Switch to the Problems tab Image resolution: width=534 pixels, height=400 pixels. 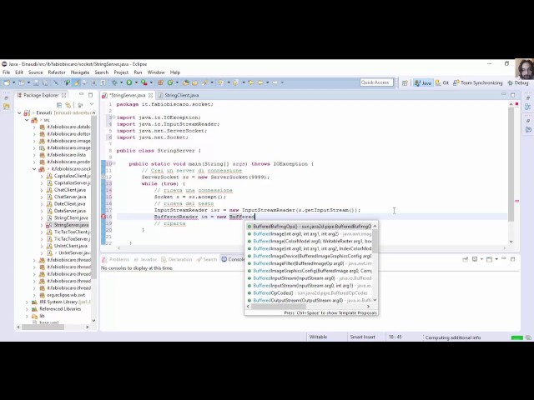(116, 259)
